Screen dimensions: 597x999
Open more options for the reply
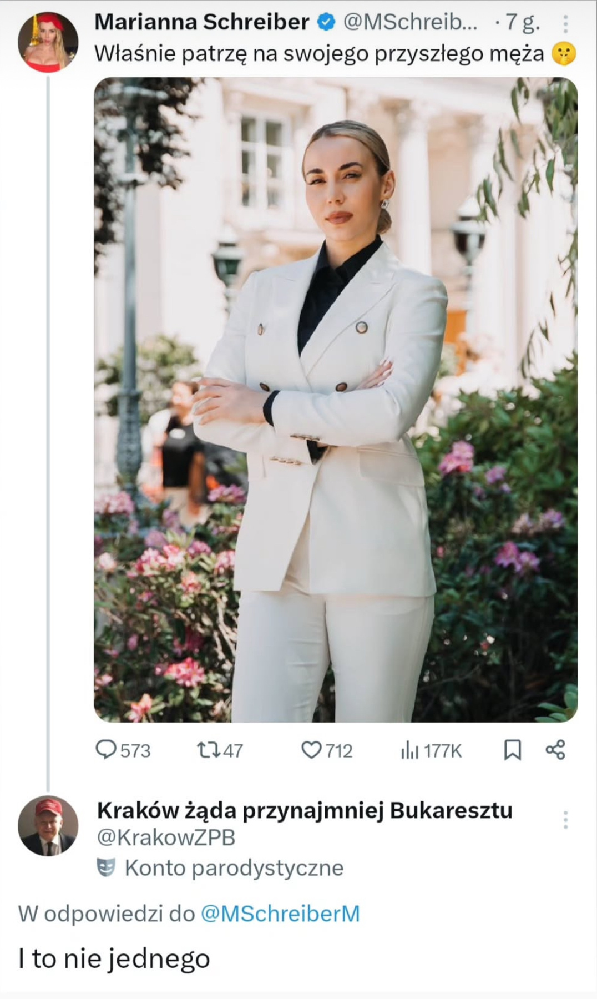(565, 820)
